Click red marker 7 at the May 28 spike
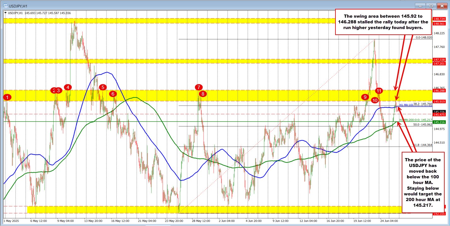The image size is (450, 226). [199, 87]
